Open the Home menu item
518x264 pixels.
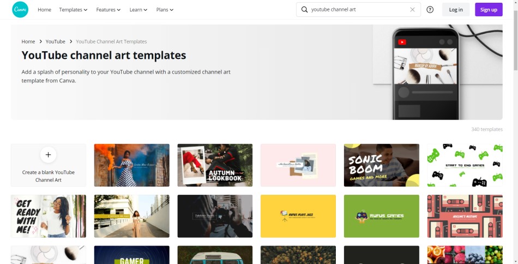point(44,10)
